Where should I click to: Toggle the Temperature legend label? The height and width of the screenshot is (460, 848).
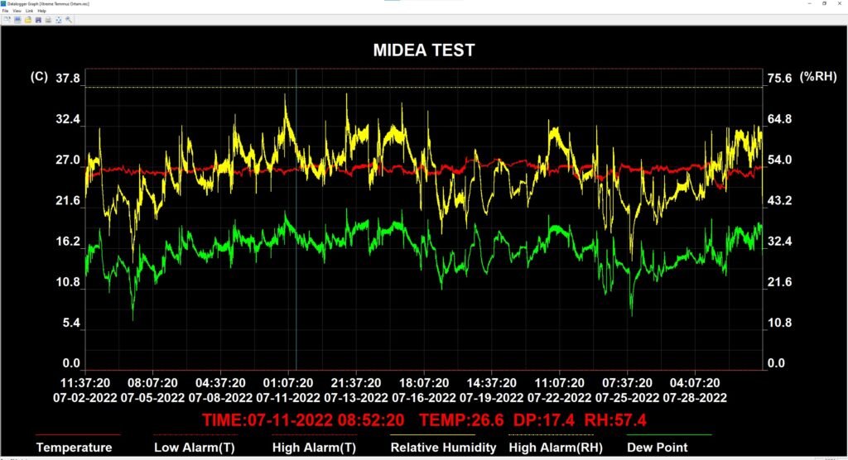[74, 448]
